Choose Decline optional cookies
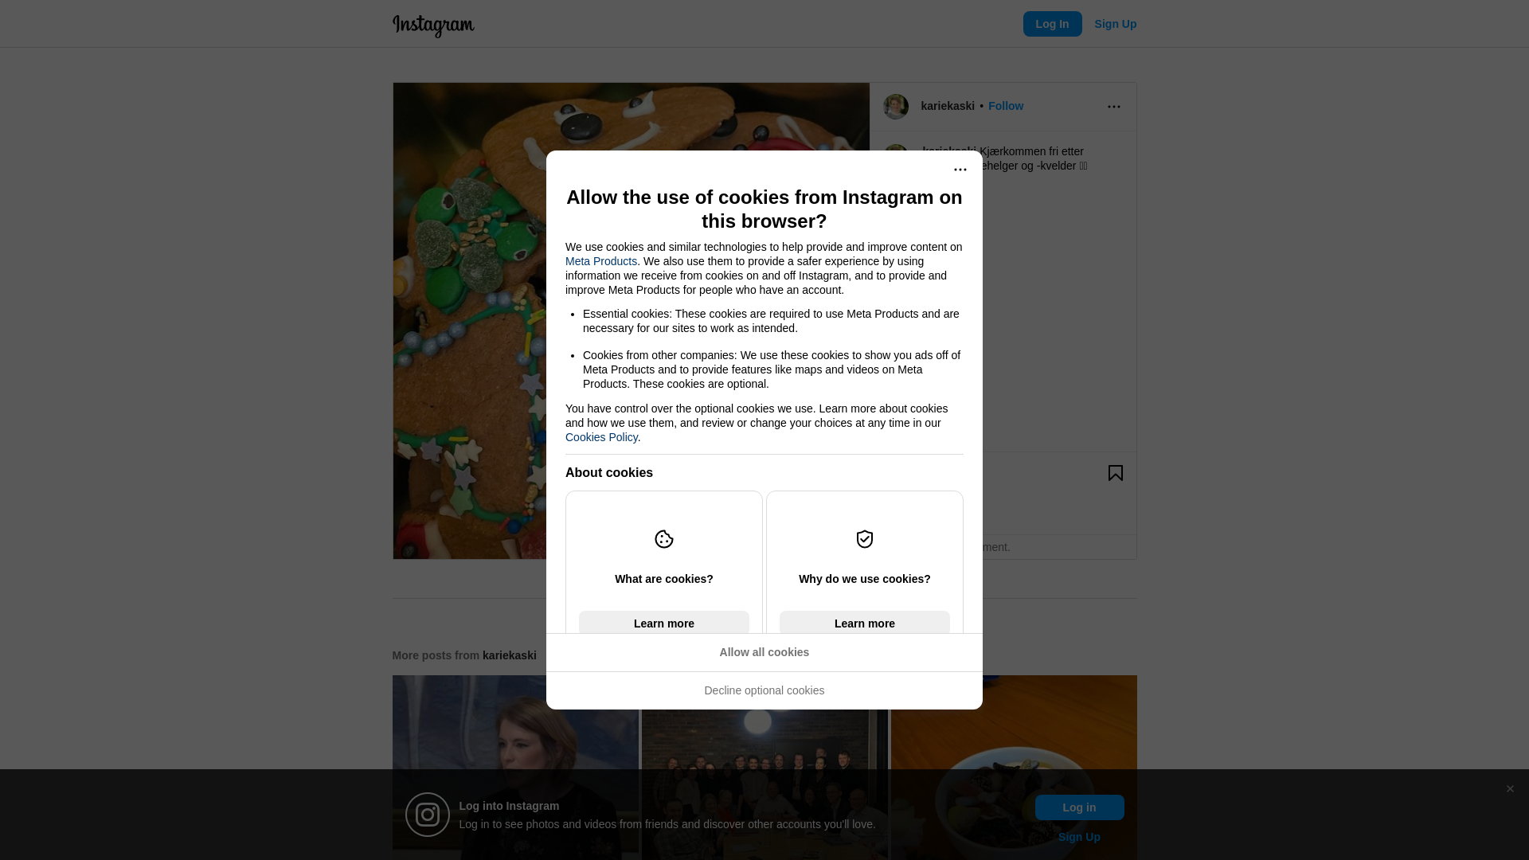This screenshot has height=860, width=1529. point(764,690)
